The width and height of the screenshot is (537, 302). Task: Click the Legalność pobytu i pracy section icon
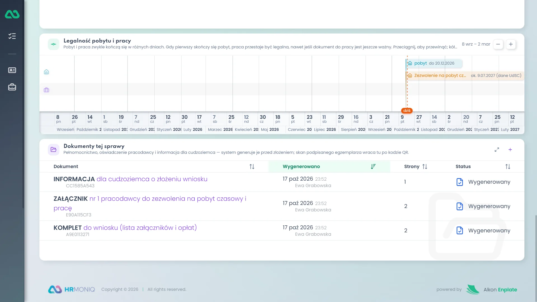53,44
